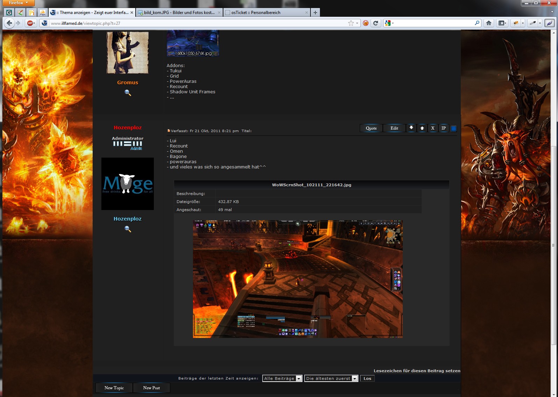Open Gromus's 1680x1050 screenshot thumbnail
The height and width of the screenshot is (397, 558).
pyautogui.click(x=193, y=43)
